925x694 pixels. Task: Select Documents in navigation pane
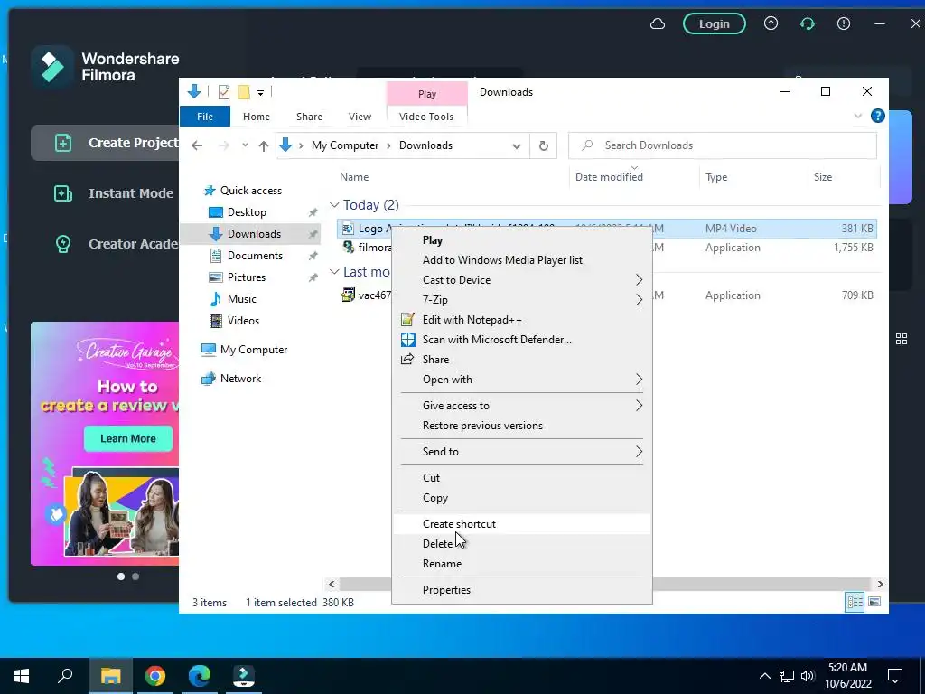click(254, 256)
